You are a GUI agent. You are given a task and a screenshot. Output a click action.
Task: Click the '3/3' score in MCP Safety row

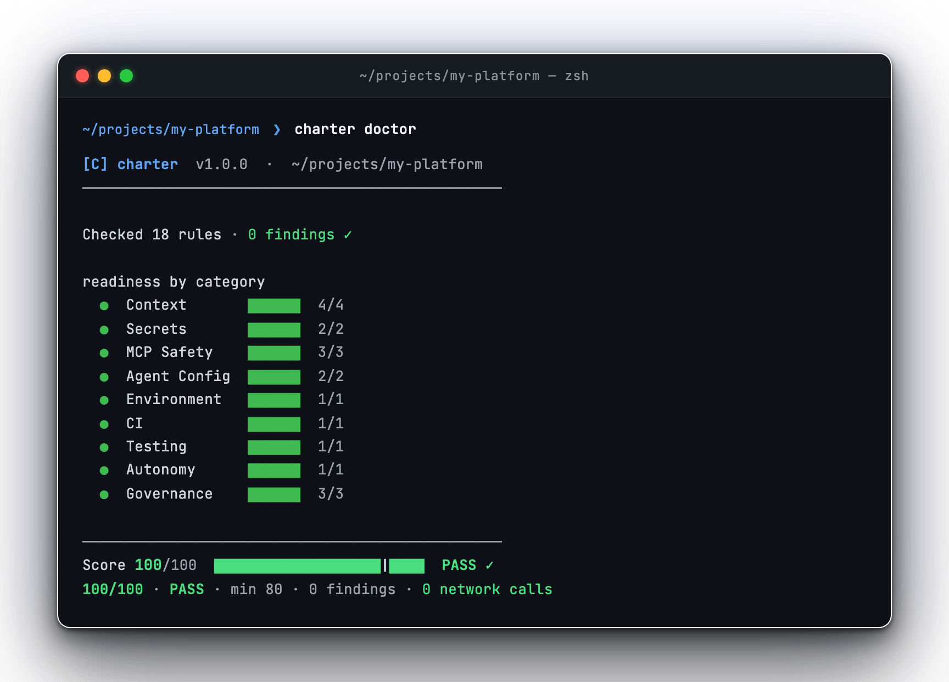(x=331, y=352)
